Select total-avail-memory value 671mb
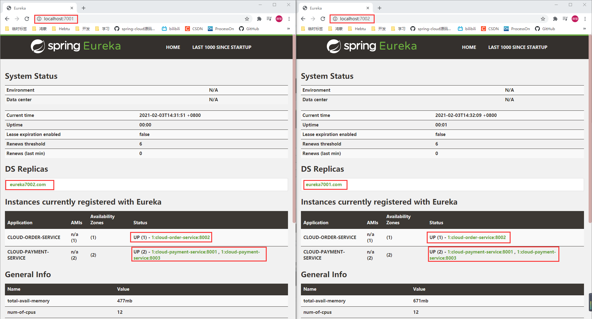Screen dimensions: 592x319 421,301
